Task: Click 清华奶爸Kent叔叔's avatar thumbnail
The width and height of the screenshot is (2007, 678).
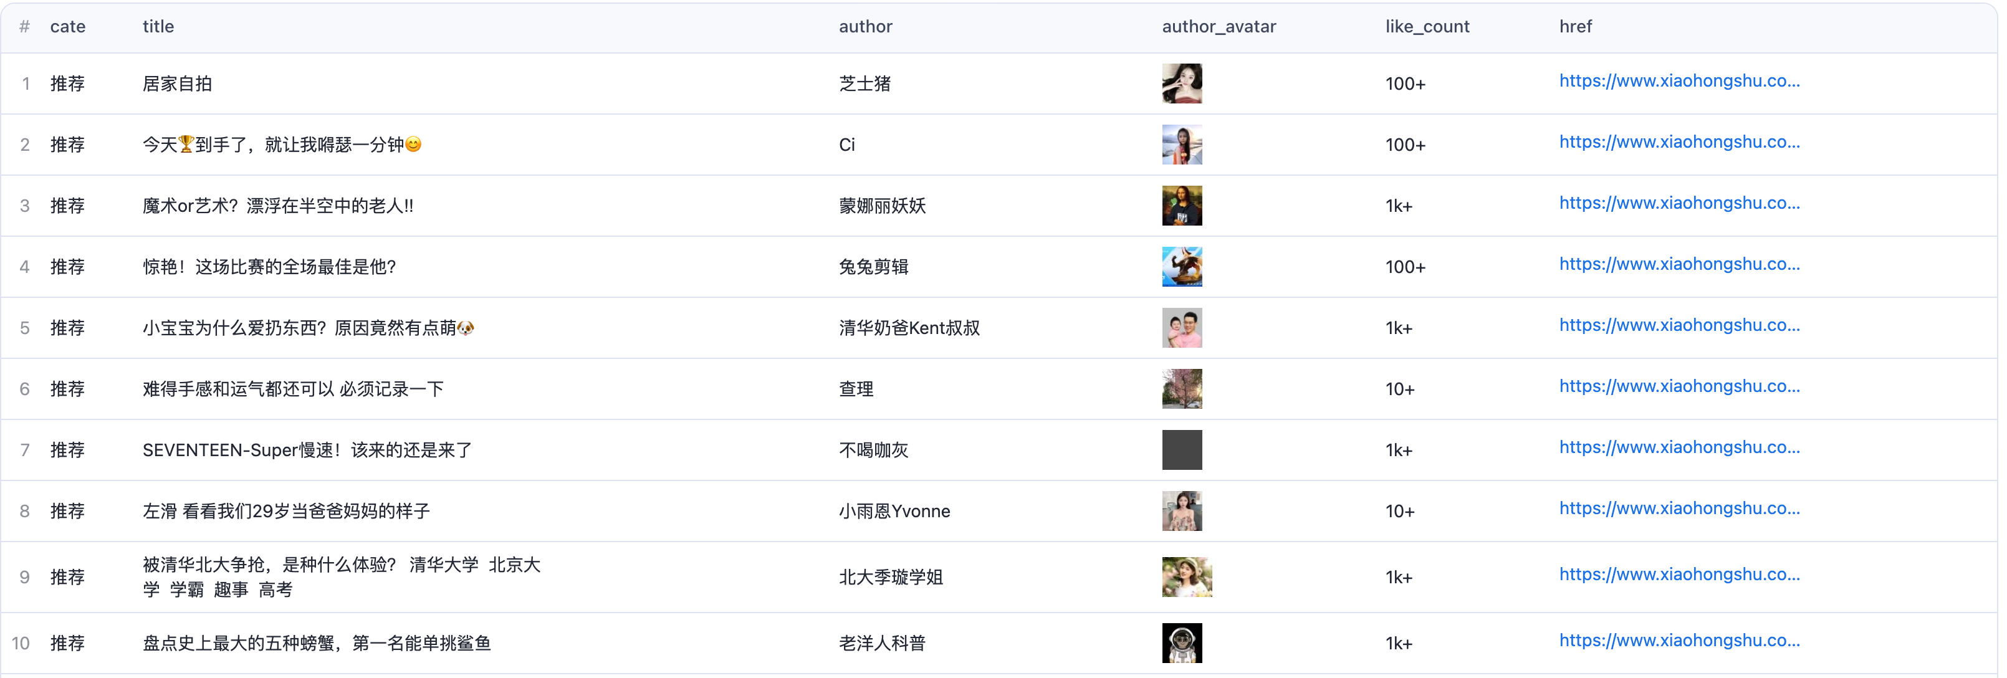Action: click(x=1181, y=328)
